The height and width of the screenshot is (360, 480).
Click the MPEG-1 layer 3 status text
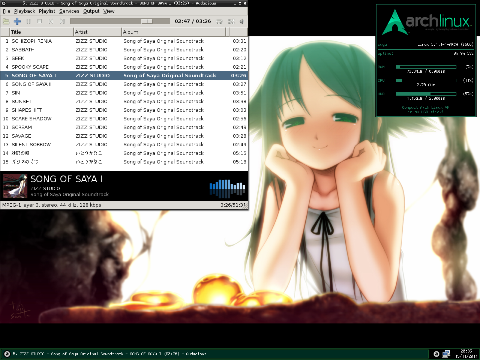(x=52, y=205)
